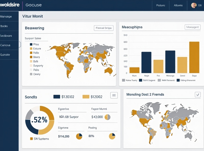Click the Vitur Monit page title
Screen dimensions: 204x151
(33, 16)
